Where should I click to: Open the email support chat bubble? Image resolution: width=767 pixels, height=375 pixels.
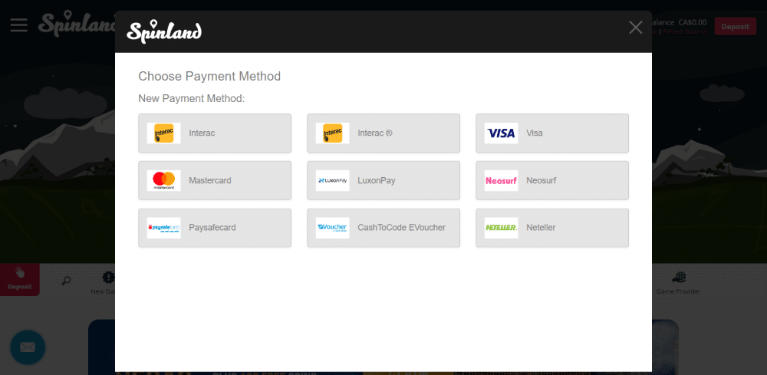pos(28,347)
